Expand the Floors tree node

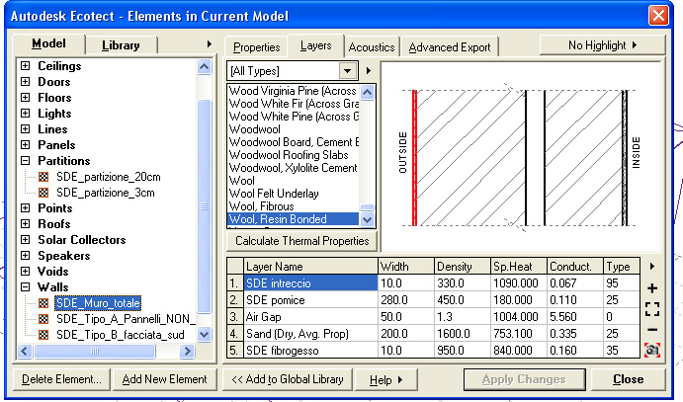click(x=26, y=98)
